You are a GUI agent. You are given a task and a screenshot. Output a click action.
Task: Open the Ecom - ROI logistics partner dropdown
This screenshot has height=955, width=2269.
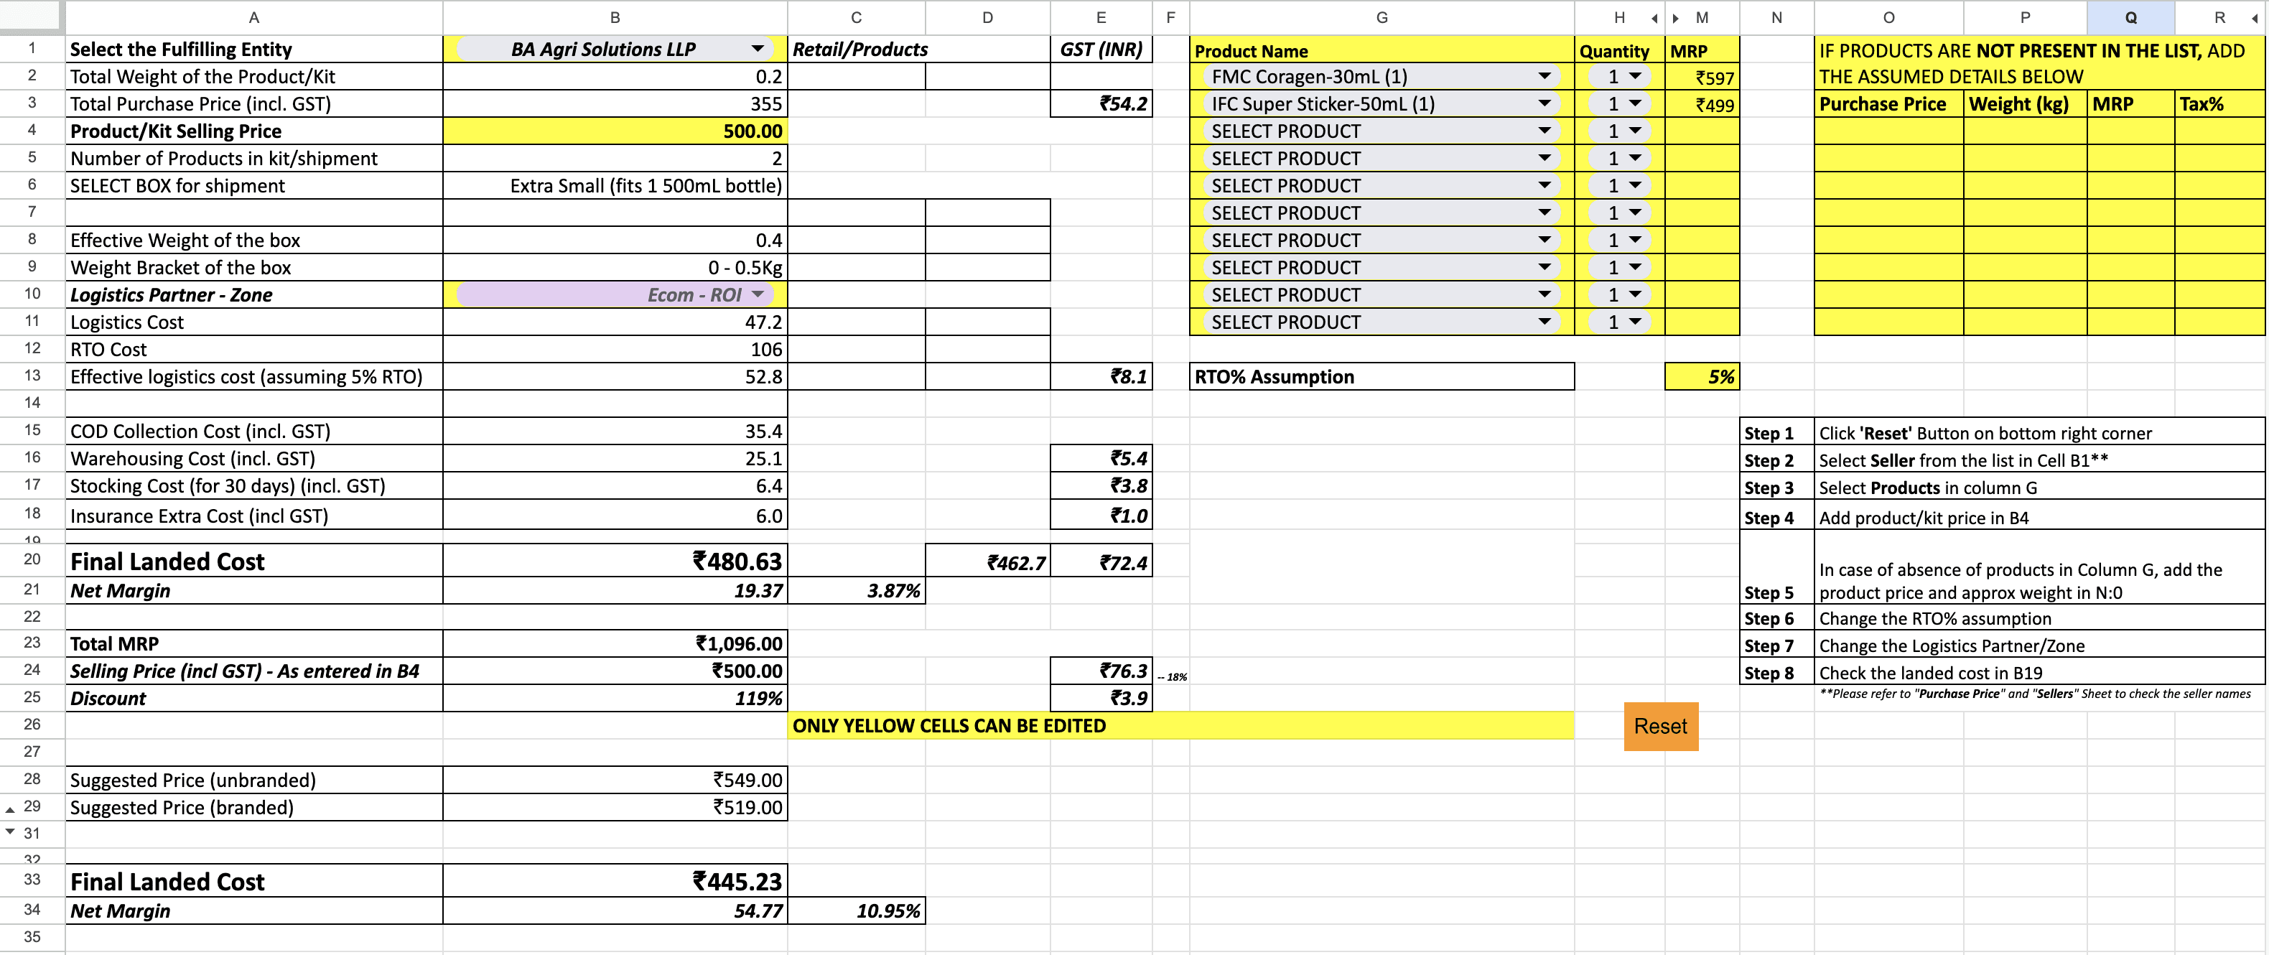(757, 294)
